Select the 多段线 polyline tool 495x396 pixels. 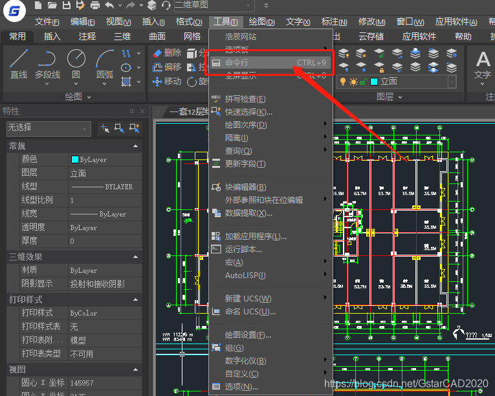tap(47, 64)
